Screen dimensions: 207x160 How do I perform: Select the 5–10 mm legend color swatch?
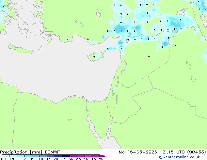pos(36,156)
